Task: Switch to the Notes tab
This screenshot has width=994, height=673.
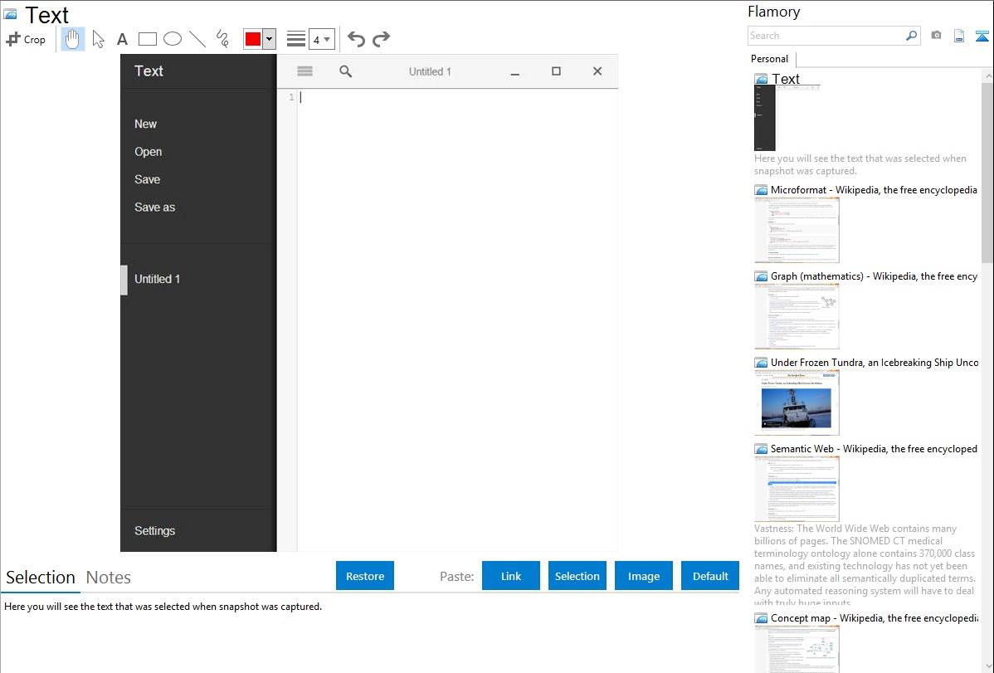Action: click(x=109, y=578)
